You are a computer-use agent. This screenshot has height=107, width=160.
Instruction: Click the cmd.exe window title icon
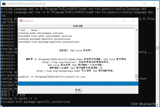coord(4,4)
